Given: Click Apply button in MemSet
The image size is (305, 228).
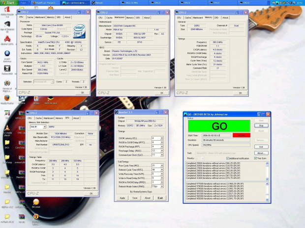Looking at the screenshot, I should point(122,198).
